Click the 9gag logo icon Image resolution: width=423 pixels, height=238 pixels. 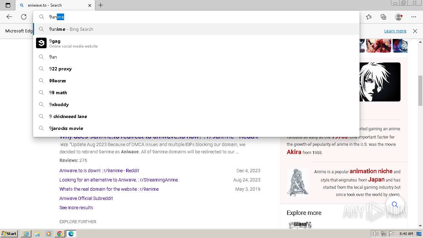[x=41, y=43]
